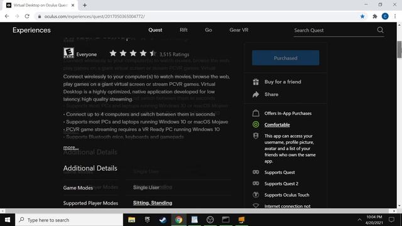402x226 pixels.
Task: Open a new browser tab with the plus icon
Action: coord(85,5)
